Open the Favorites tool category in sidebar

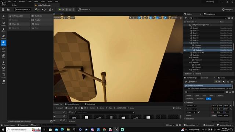tap(3, 17)
